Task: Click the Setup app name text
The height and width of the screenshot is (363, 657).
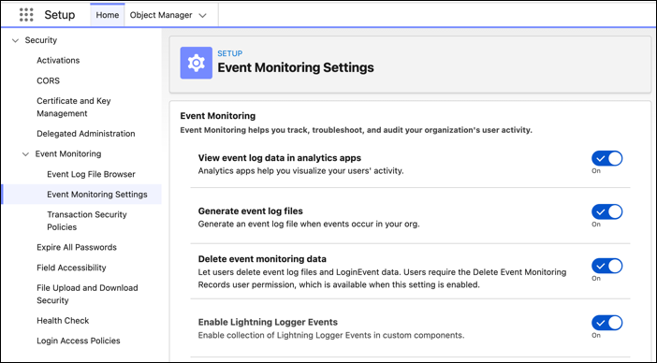Action: [x=60, y=15]
